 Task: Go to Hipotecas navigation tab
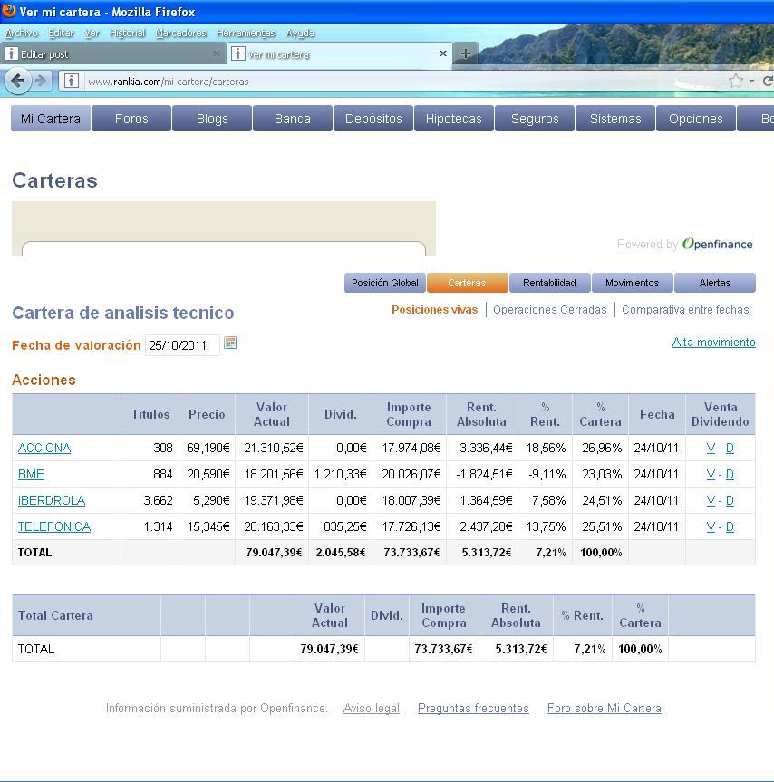coord(454,119)
